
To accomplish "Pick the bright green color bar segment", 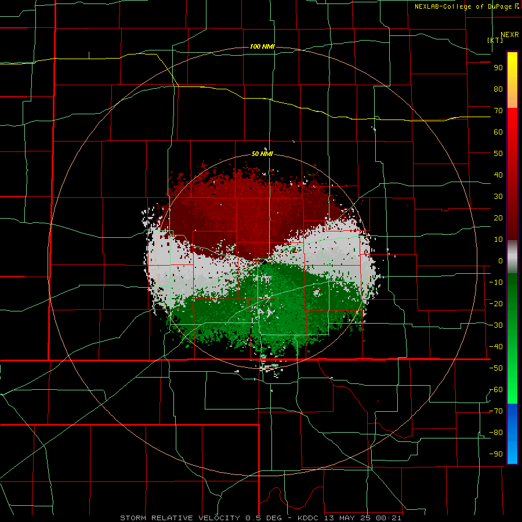I will pos(512,383).
